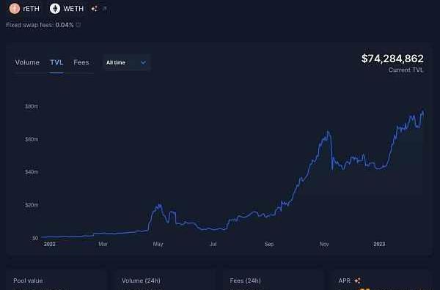Click the Pool value card
Screen dimensions: 440x290
(57, 280)
